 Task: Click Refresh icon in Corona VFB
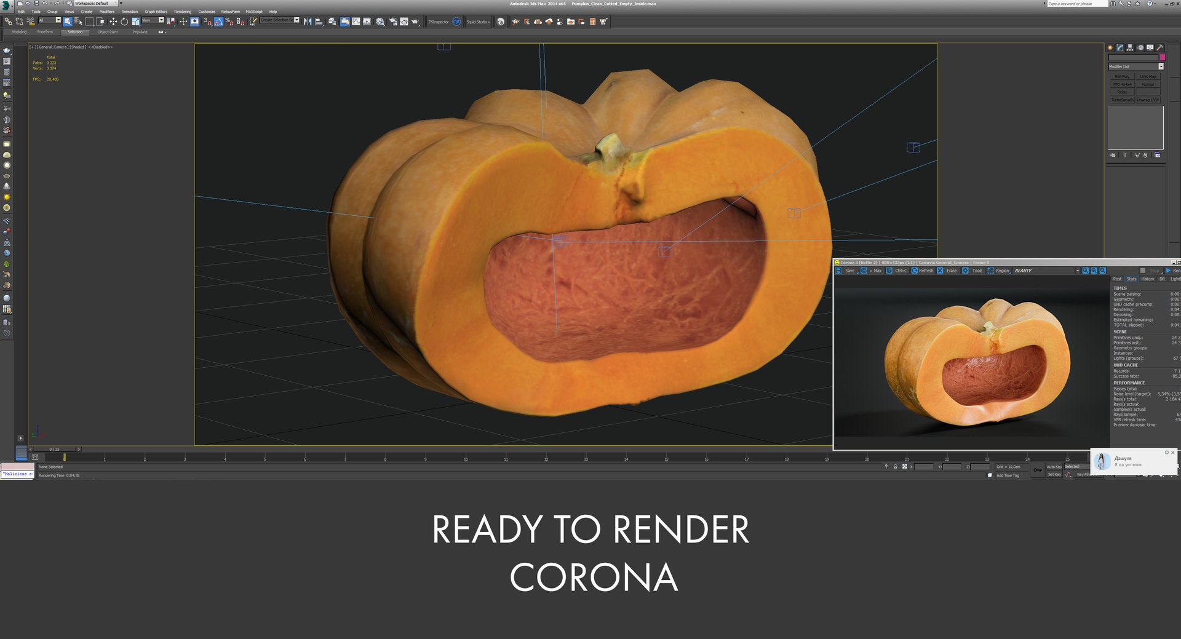tap(914, 271)
